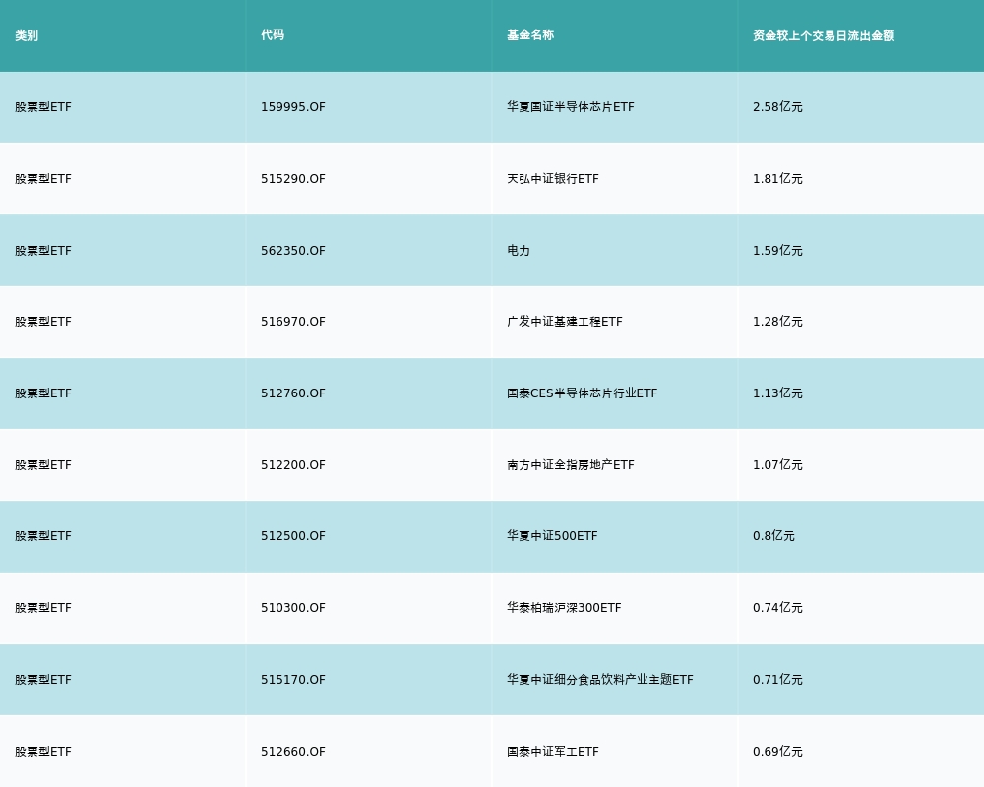Click outflow amount 1.81亿元
The height and width of the screenshot is (787, 984).
click(777, 179)
